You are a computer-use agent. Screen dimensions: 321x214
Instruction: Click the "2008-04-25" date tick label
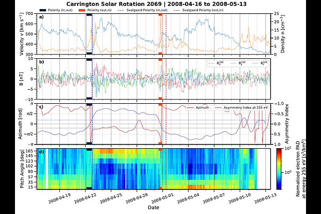coord(111,198)
